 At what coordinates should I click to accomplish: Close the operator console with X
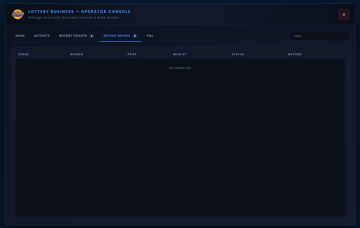344,15
